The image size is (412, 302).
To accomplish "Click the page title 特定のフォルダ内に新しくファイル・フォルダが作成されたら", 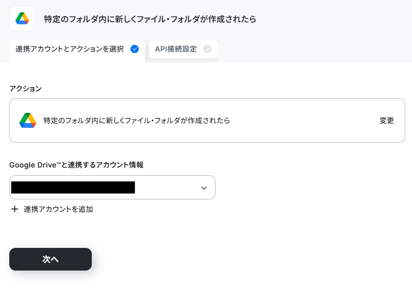I will point(150,19).
